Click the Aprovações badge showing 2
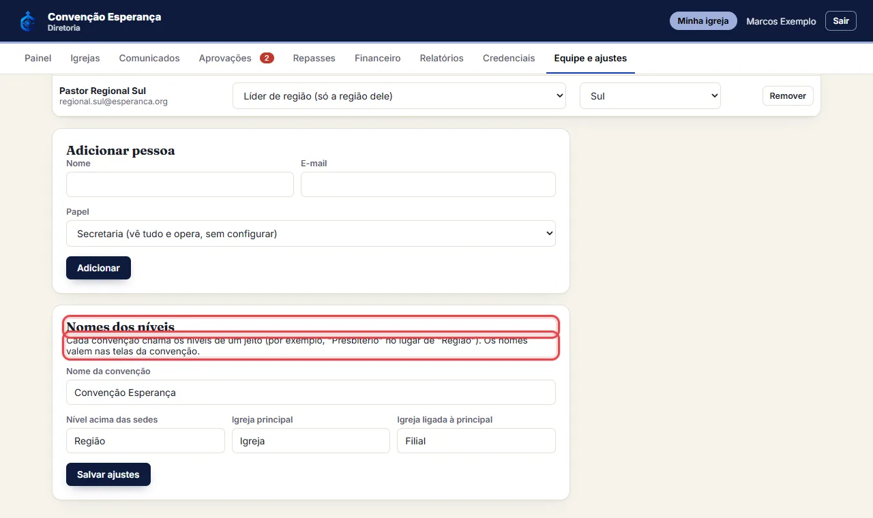 (267, 58)
